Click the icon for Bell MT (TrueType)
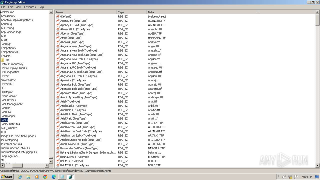This screenshot has width=320, height=180. (x=58, y=161)
